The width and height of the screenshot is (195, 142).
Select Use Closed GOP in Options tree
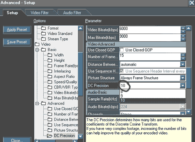point(66,109)
